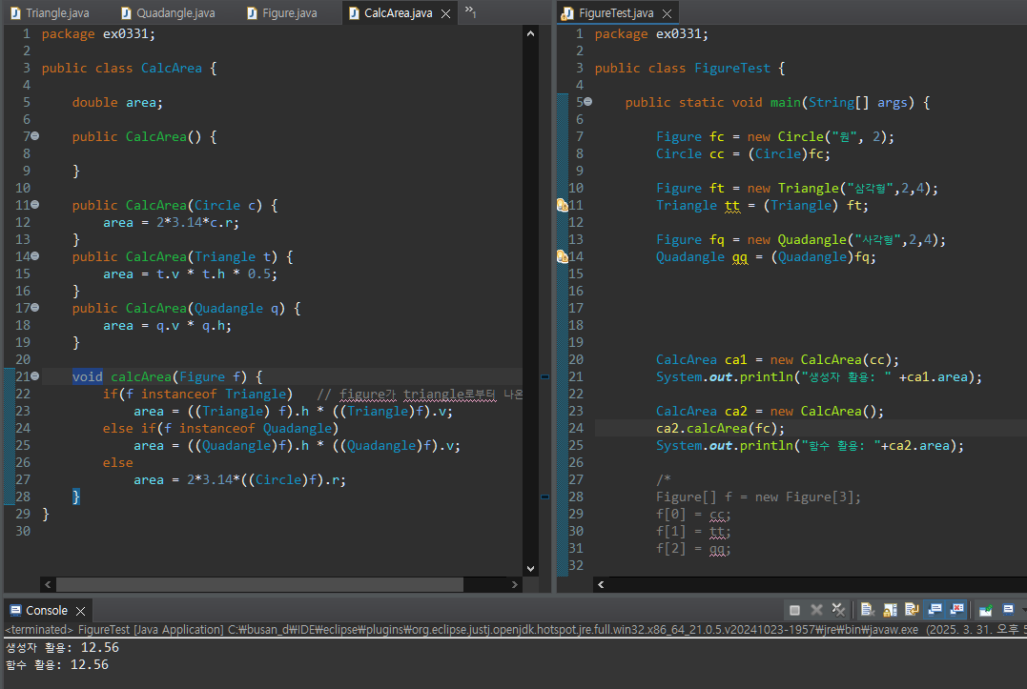This screenshot has height=689, width=1027.
Task: Collapse the main method in FigureTest.java
Action: point(587,102)
